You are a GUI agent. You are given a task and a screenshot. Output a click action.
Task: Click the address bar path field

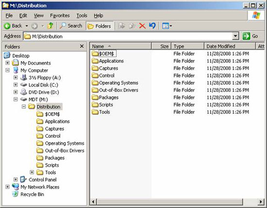coord(128,36)
